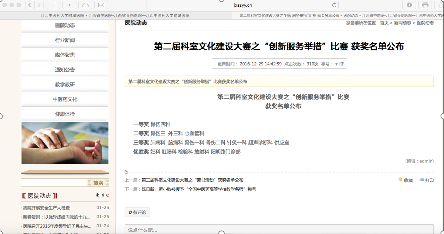Switch to the first hospital homepage tab
The width and height of the screenshot is (444, 234).
click(115, 15)
